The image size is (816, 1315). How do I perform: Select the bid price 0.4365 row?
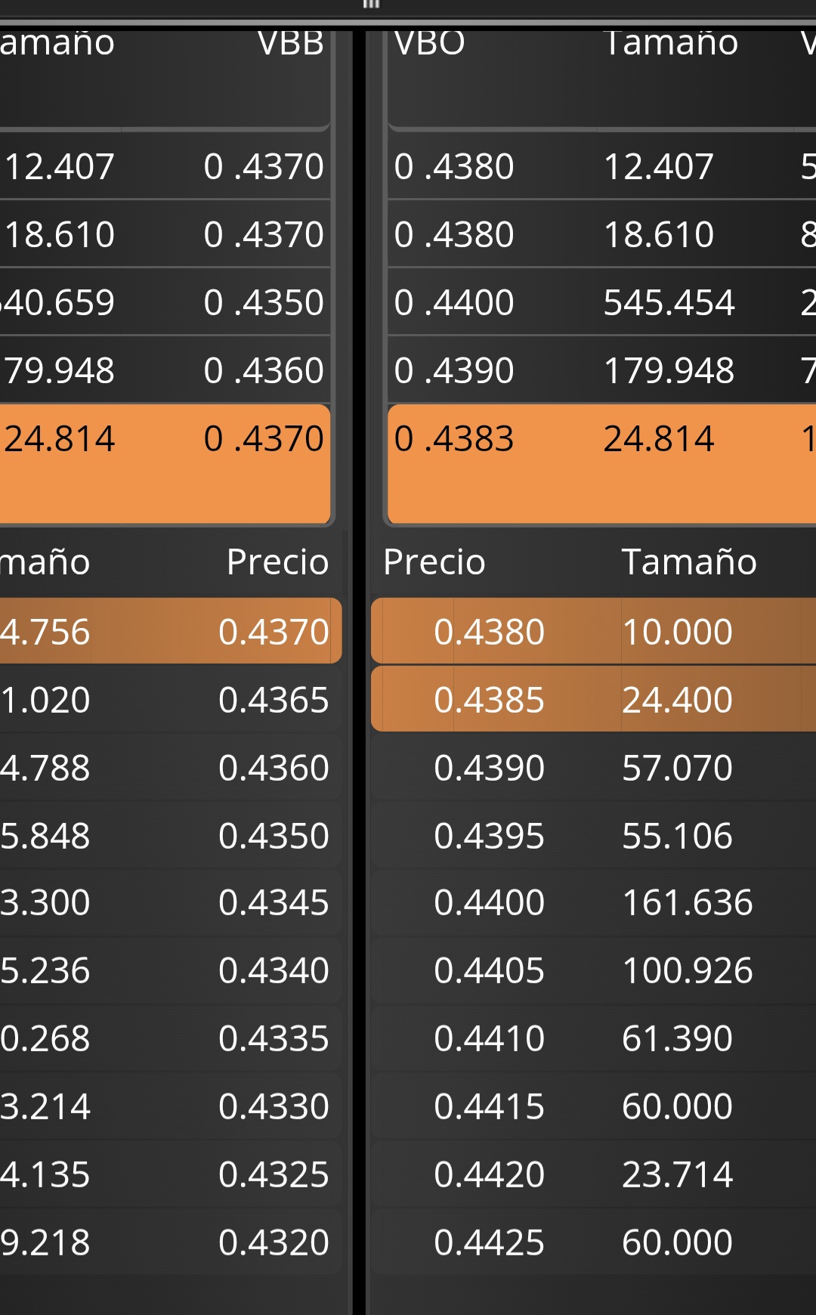[274, 700]
